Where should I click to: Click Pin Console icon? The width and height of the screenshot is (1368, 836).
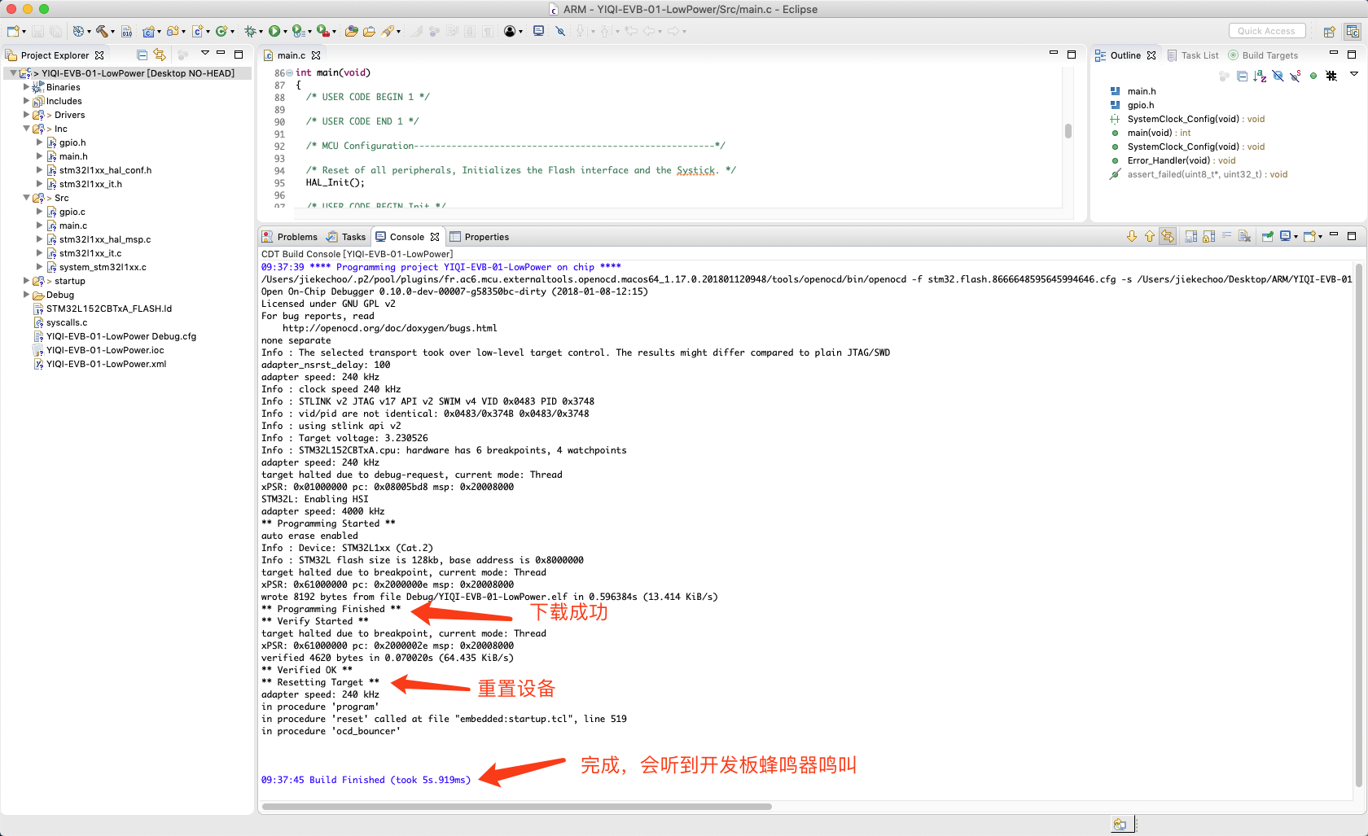coord(1268,236)
